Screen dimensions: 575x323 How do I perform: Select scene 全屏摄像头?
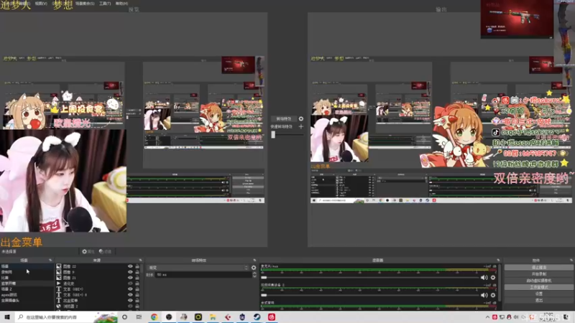click(27, 300)
